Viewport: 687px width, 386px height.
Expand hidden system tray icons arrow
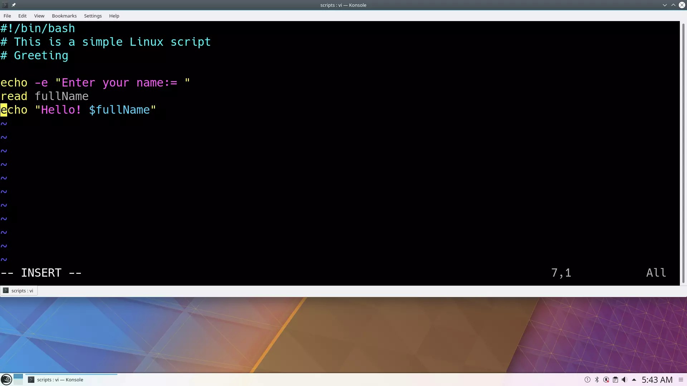click(634, 380)
